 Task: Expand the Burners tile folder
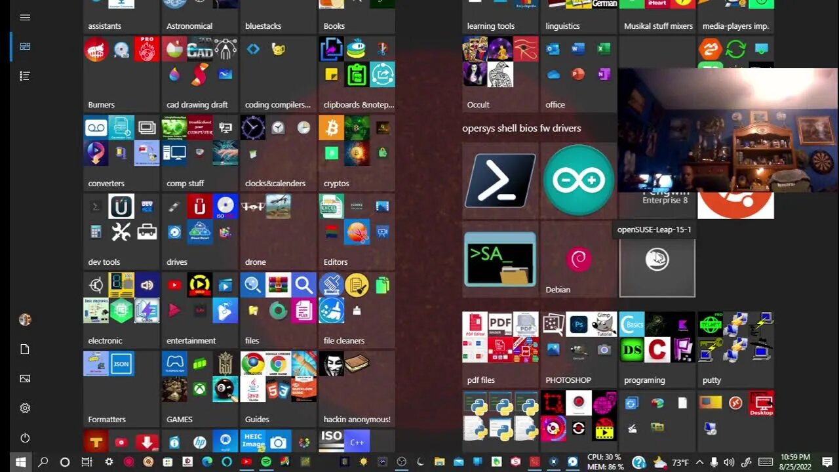[121, 73]
